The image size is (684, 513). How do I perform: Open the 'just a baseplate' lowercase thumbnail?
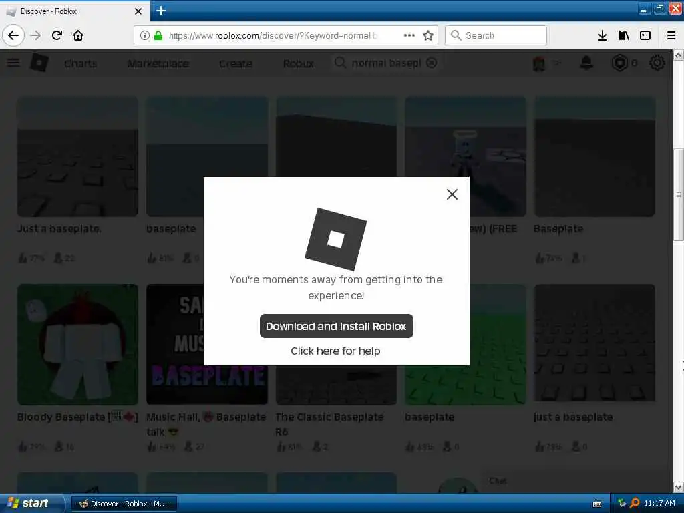[x=594, y=343]
